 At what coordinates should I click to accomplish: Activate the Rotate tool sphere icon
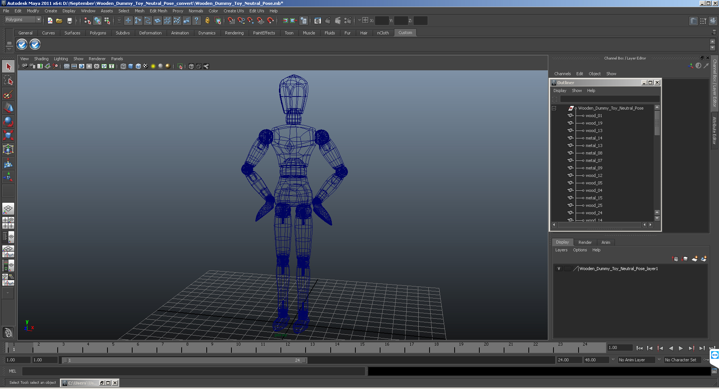[8, 122]
